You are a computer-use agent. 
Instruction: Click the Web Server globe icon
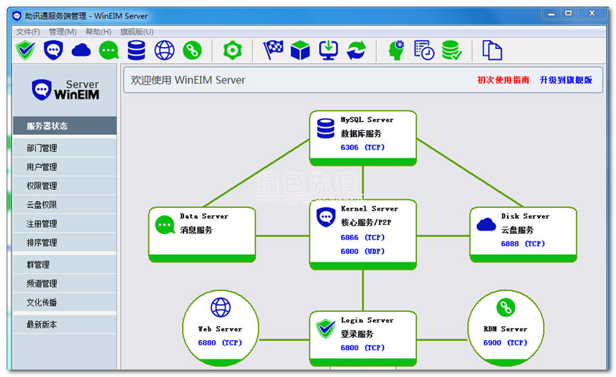point(221,307)
